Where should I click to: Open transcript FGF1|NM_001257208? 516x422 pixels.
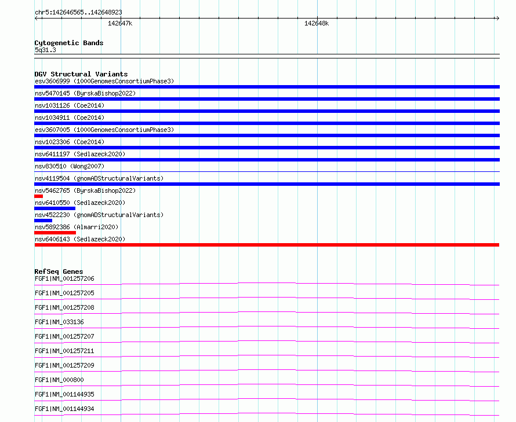64,307
